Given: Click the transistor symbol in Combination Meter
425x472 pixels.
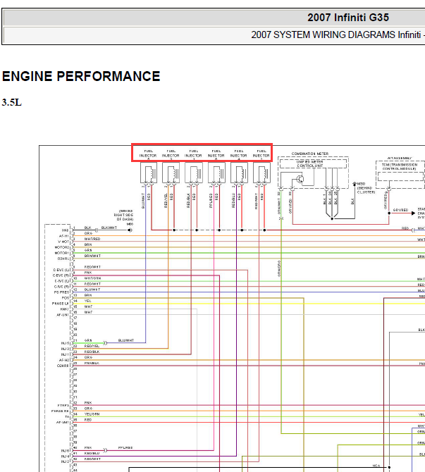Looking at the screenshot, I should pos(300,179).
